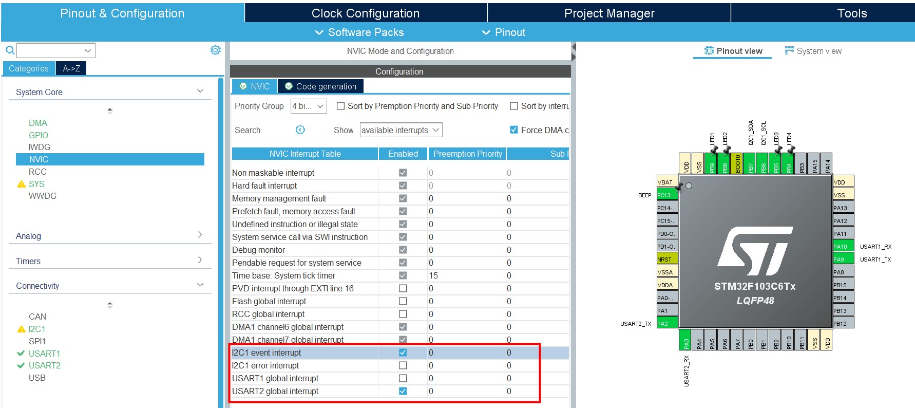The image size is (915, 408).
Task: Select the Categories tab
Action: pos(29,68)
